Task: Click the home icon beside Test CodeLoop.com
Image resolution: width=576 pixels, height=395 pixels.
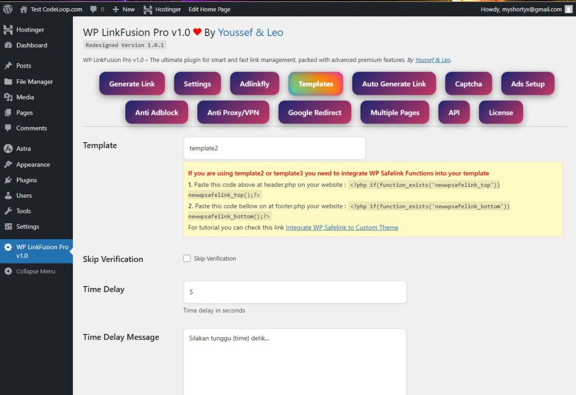Action: (x=24, y=9)
